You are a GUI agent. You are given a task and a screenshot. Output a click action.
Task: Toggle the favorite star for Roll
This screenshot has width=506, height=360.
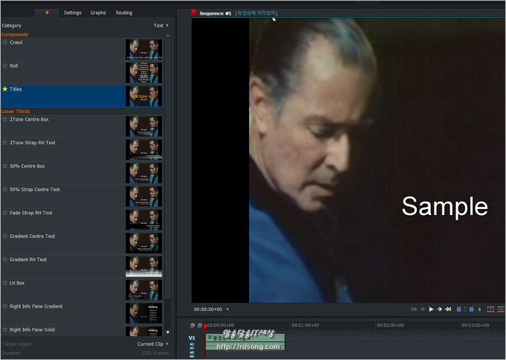tap(4, 65)
